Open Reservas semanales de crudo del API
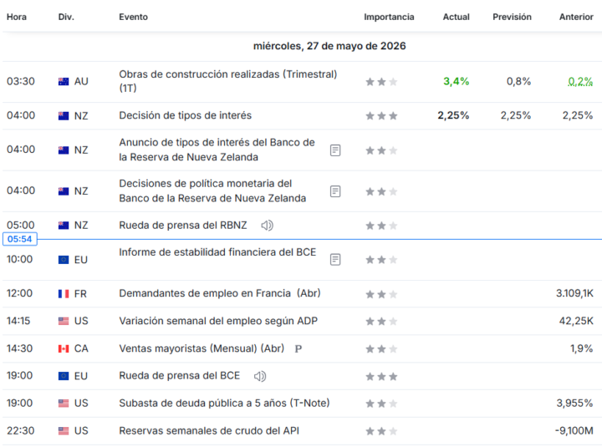The height and width of the screenshot is (447, 602). [x=209, y=430]
